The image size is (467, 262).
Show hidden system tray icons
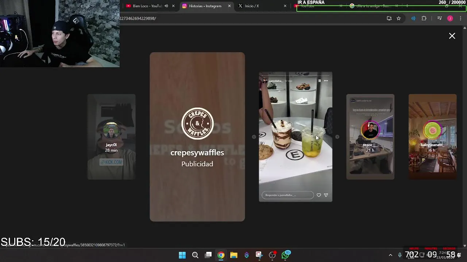pyautogui.click(x=390, y=255)
